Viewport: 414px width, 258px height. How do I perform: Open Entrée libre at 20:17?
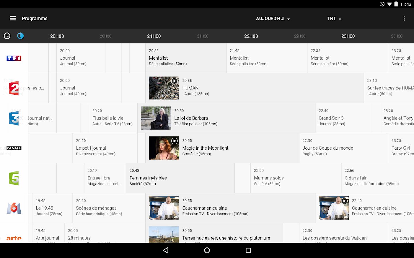[105, 178]
